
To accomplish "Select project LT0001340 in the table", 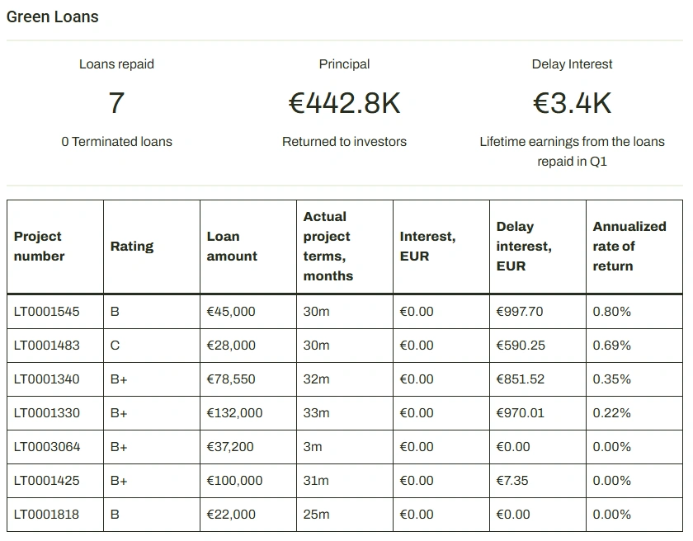I will [47, 379].
